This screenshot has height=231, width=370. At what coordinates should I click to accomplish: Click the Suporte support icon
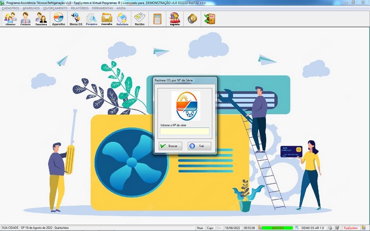tap(175, 19)
